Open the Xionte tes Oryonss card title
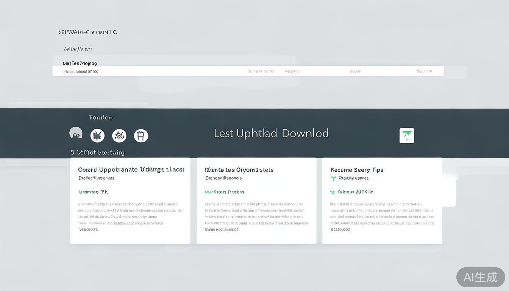The image size is (509, 291). point(239,170)
